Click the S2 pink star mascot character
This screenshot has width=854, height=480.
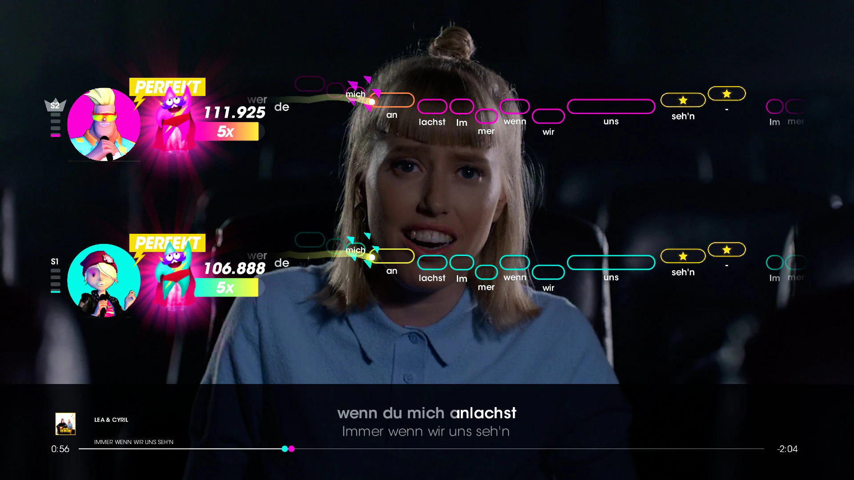point(174,120)
